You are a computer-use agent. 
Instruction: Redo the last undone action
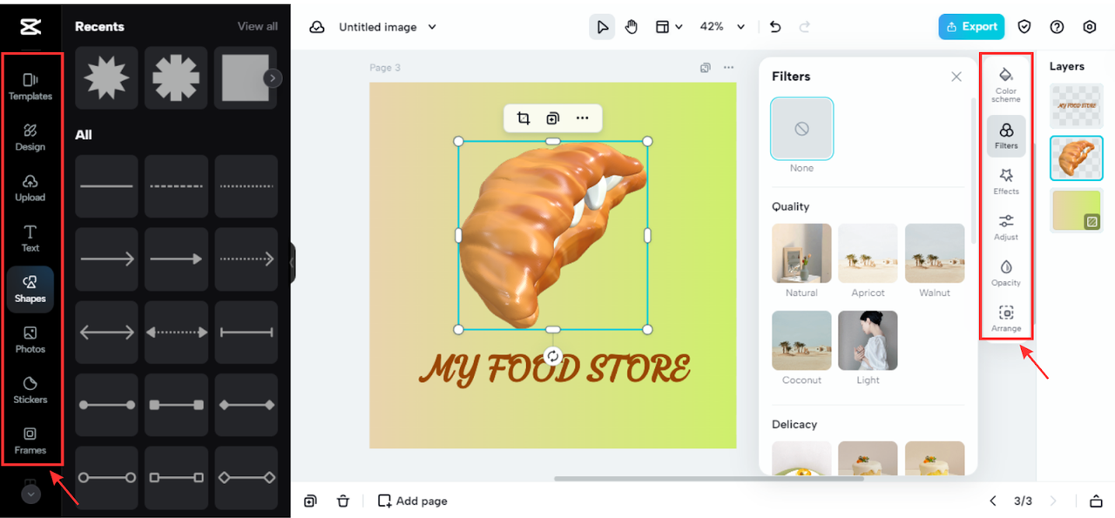coord(805,27)
